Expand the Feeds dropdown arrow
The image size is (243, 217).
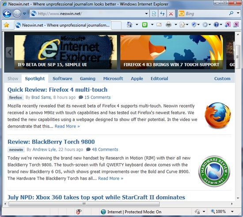coord(152,25)
